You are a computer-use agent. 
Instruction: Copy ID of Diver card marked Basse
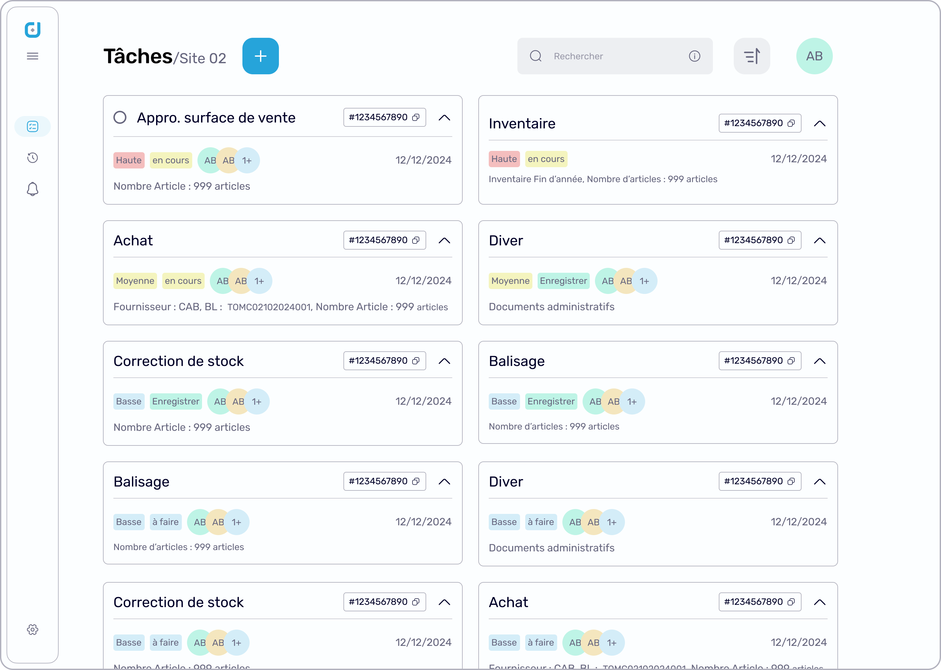[x=791, y=481]
